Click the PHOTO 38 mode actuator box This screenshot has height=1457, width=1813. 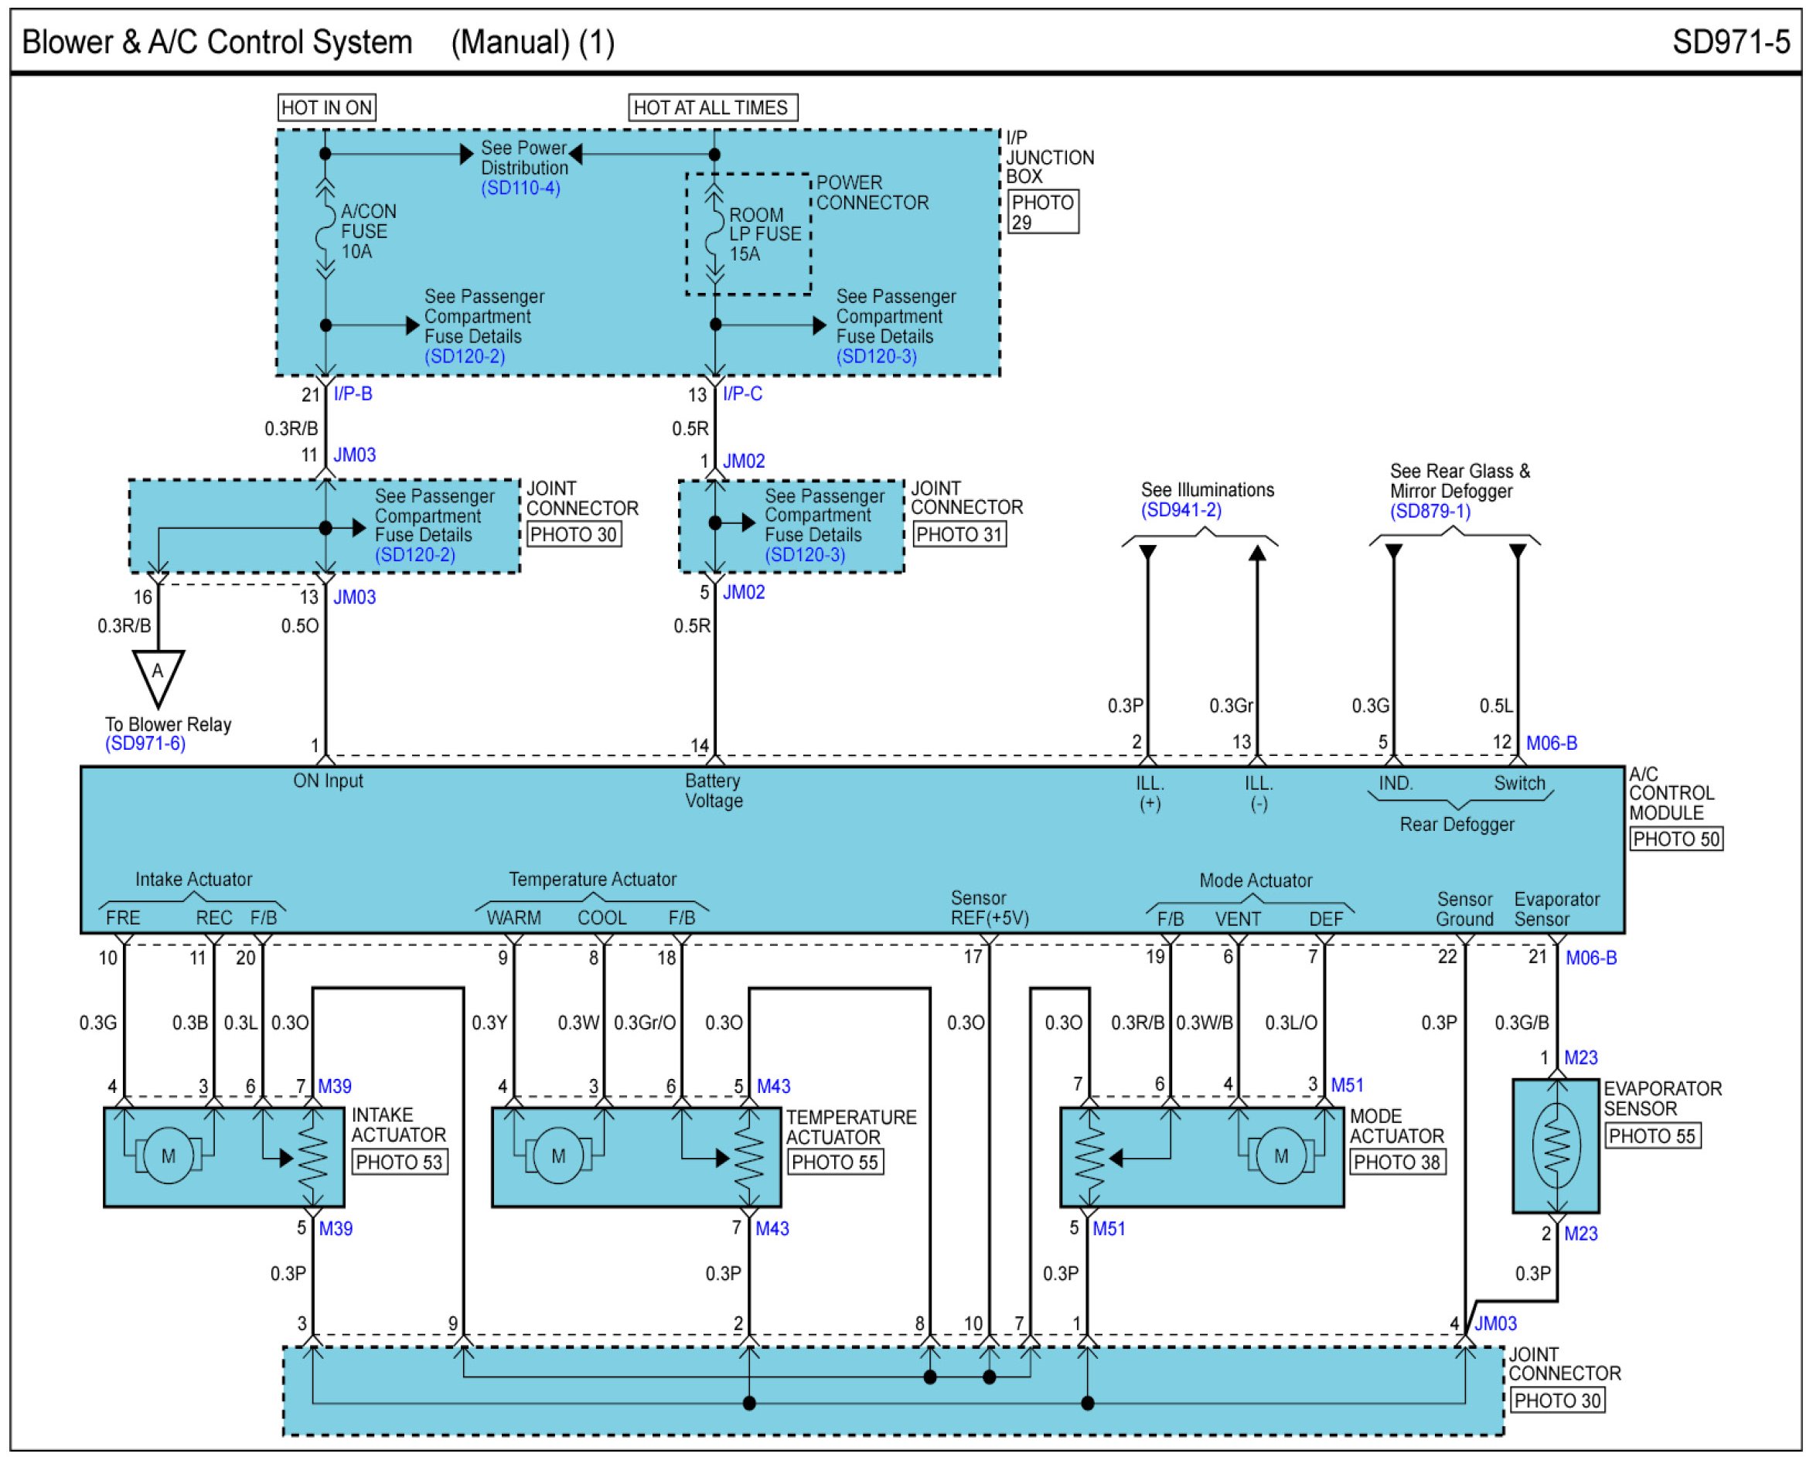1397,1162
